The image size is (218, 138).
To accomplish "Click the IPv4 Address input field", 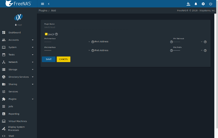I will tap(132, 42).
